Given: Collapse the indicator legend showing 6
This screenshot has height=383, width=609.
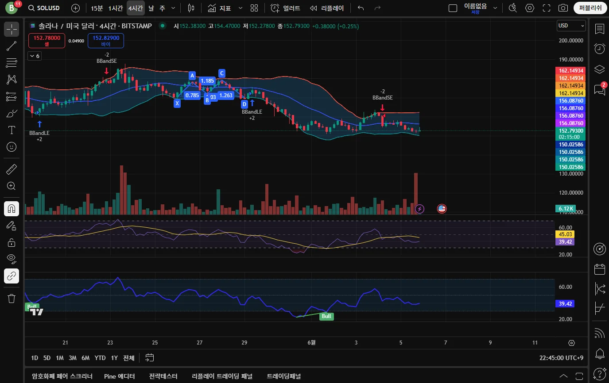Looking at the screenshot, I should [34, 56].
